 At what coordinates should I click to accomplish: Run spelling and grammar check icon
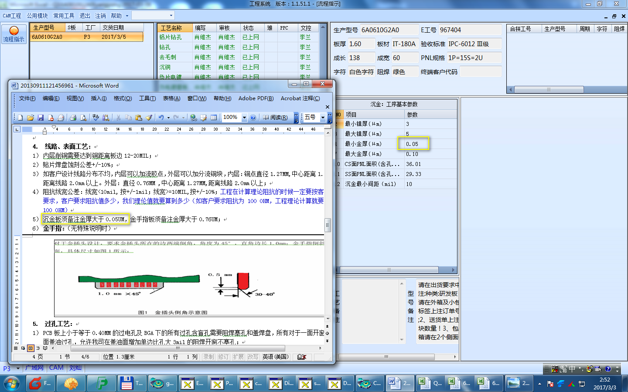pyautogui.click(x=96, y=118)
